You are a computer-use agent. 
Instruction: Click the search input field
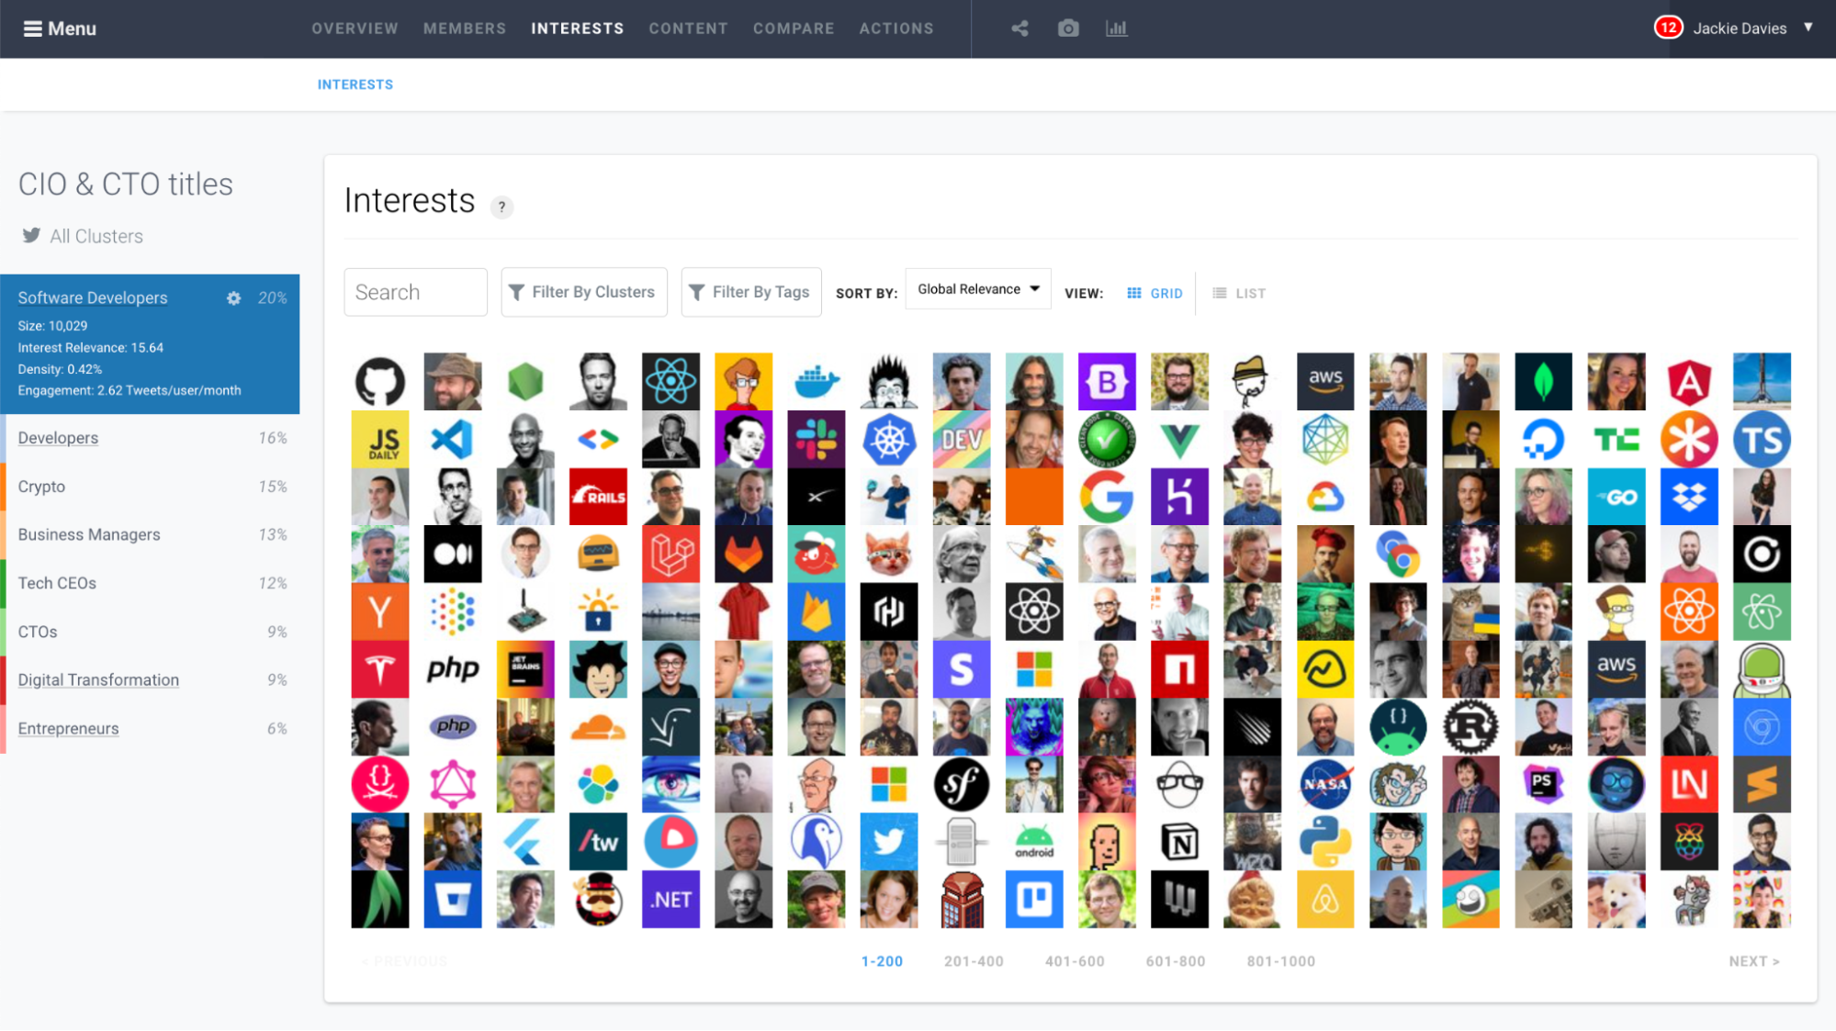tap(416, 291)
